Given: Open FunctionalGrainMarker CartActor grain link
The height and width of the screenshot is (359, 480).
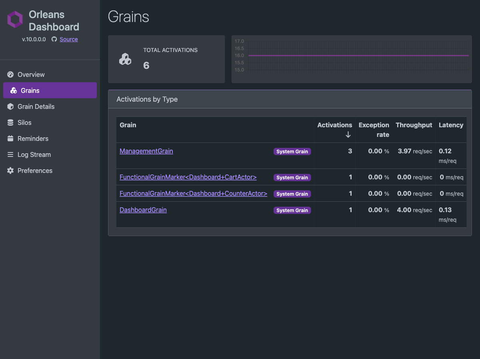Looking at the screenshot, I should 188,177.
